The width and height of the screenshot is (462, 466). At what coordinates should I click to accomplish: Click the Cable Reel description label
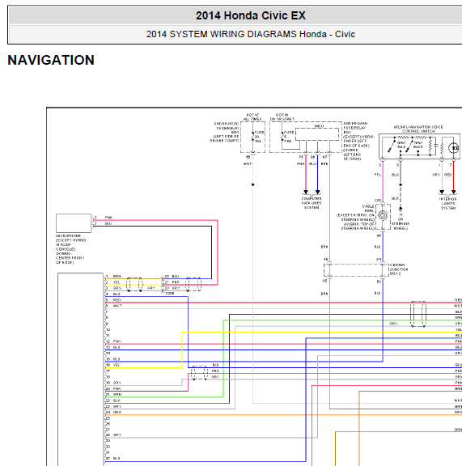355,218
